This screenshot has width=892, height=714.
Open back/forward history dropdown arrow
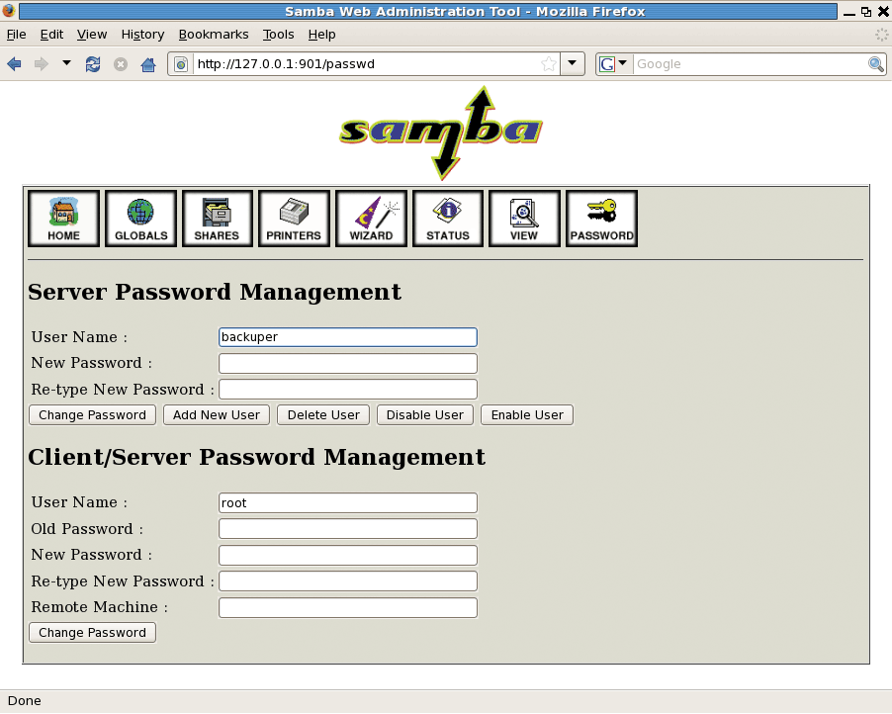pos(66,62)
